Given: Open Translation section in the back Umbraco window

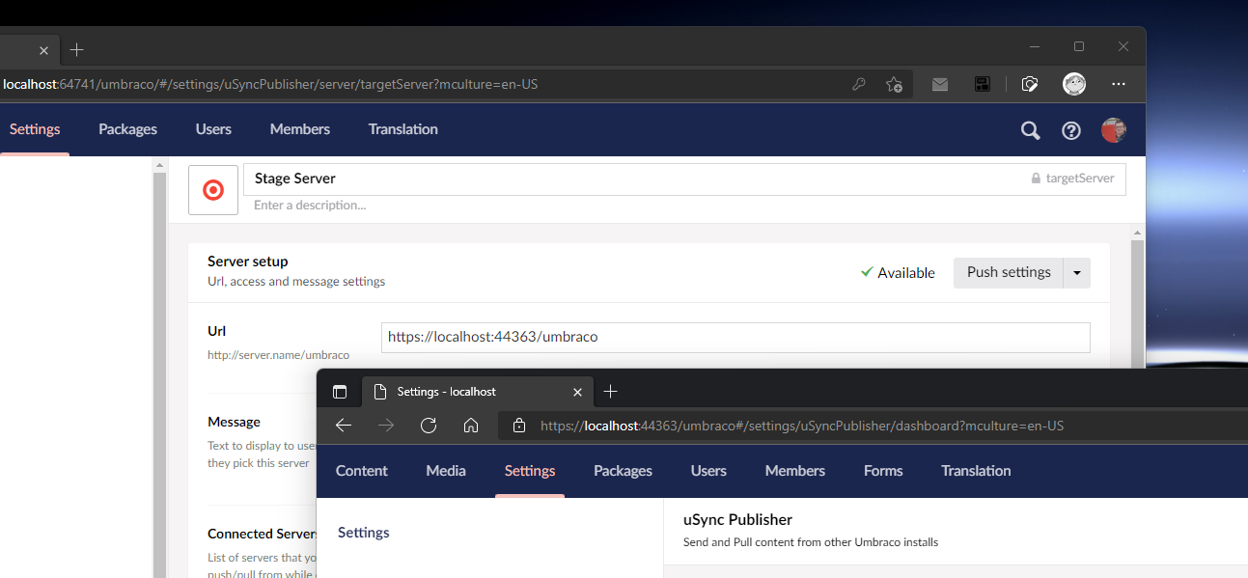Looking at the screenshot, I should coord(403,129).
